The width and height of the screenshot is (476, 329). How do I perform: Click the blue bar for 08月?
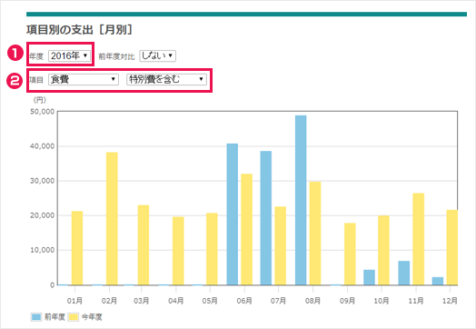point(301,200)
